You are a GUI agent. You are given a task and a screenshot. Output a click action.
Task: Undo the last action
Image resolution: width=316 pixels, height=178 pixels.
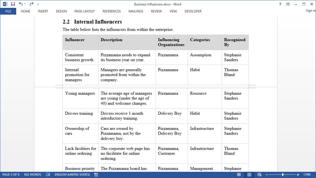click(x=20, y=4)
